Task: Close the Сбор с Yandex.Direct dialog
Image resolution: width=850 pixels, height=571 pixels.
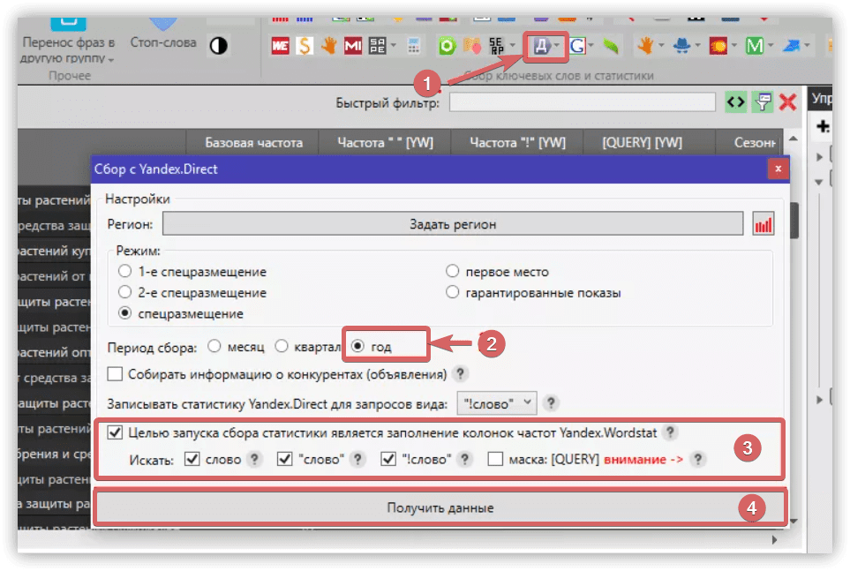Action: [778, 169]
